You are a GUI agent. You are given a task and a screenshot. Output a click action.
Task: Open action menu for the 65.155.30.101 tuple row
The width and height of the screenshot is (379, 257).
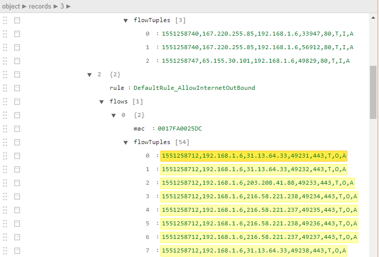coord(17,61)
